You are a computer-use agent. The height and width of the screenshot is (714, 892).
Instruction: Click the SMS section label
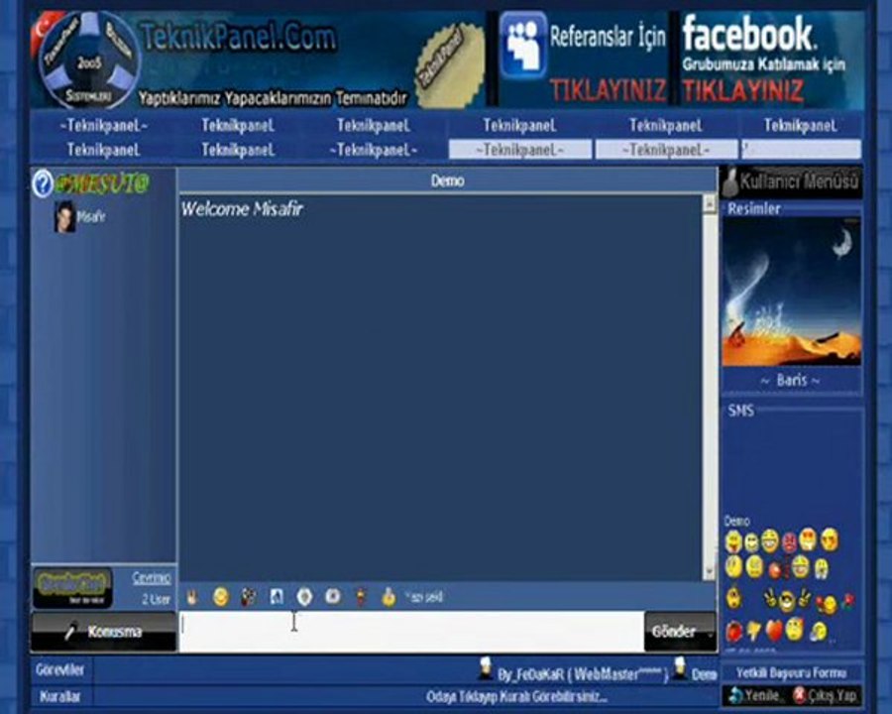click(740, 411)
